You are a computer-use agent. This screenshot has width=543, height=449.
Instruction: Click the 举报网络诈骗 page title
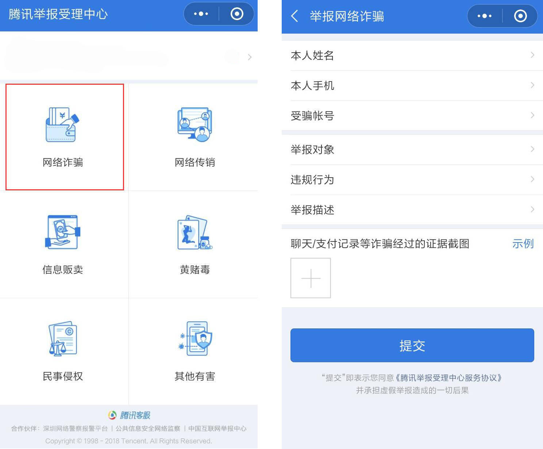tap(347, 16)
